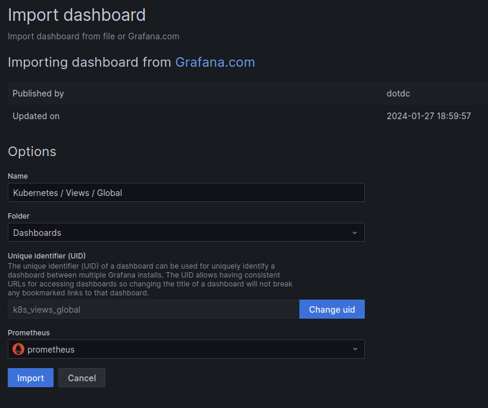Expand the Prometheus dropdown chevron
The height and width of the screenshot is (408, 488).
355,349
